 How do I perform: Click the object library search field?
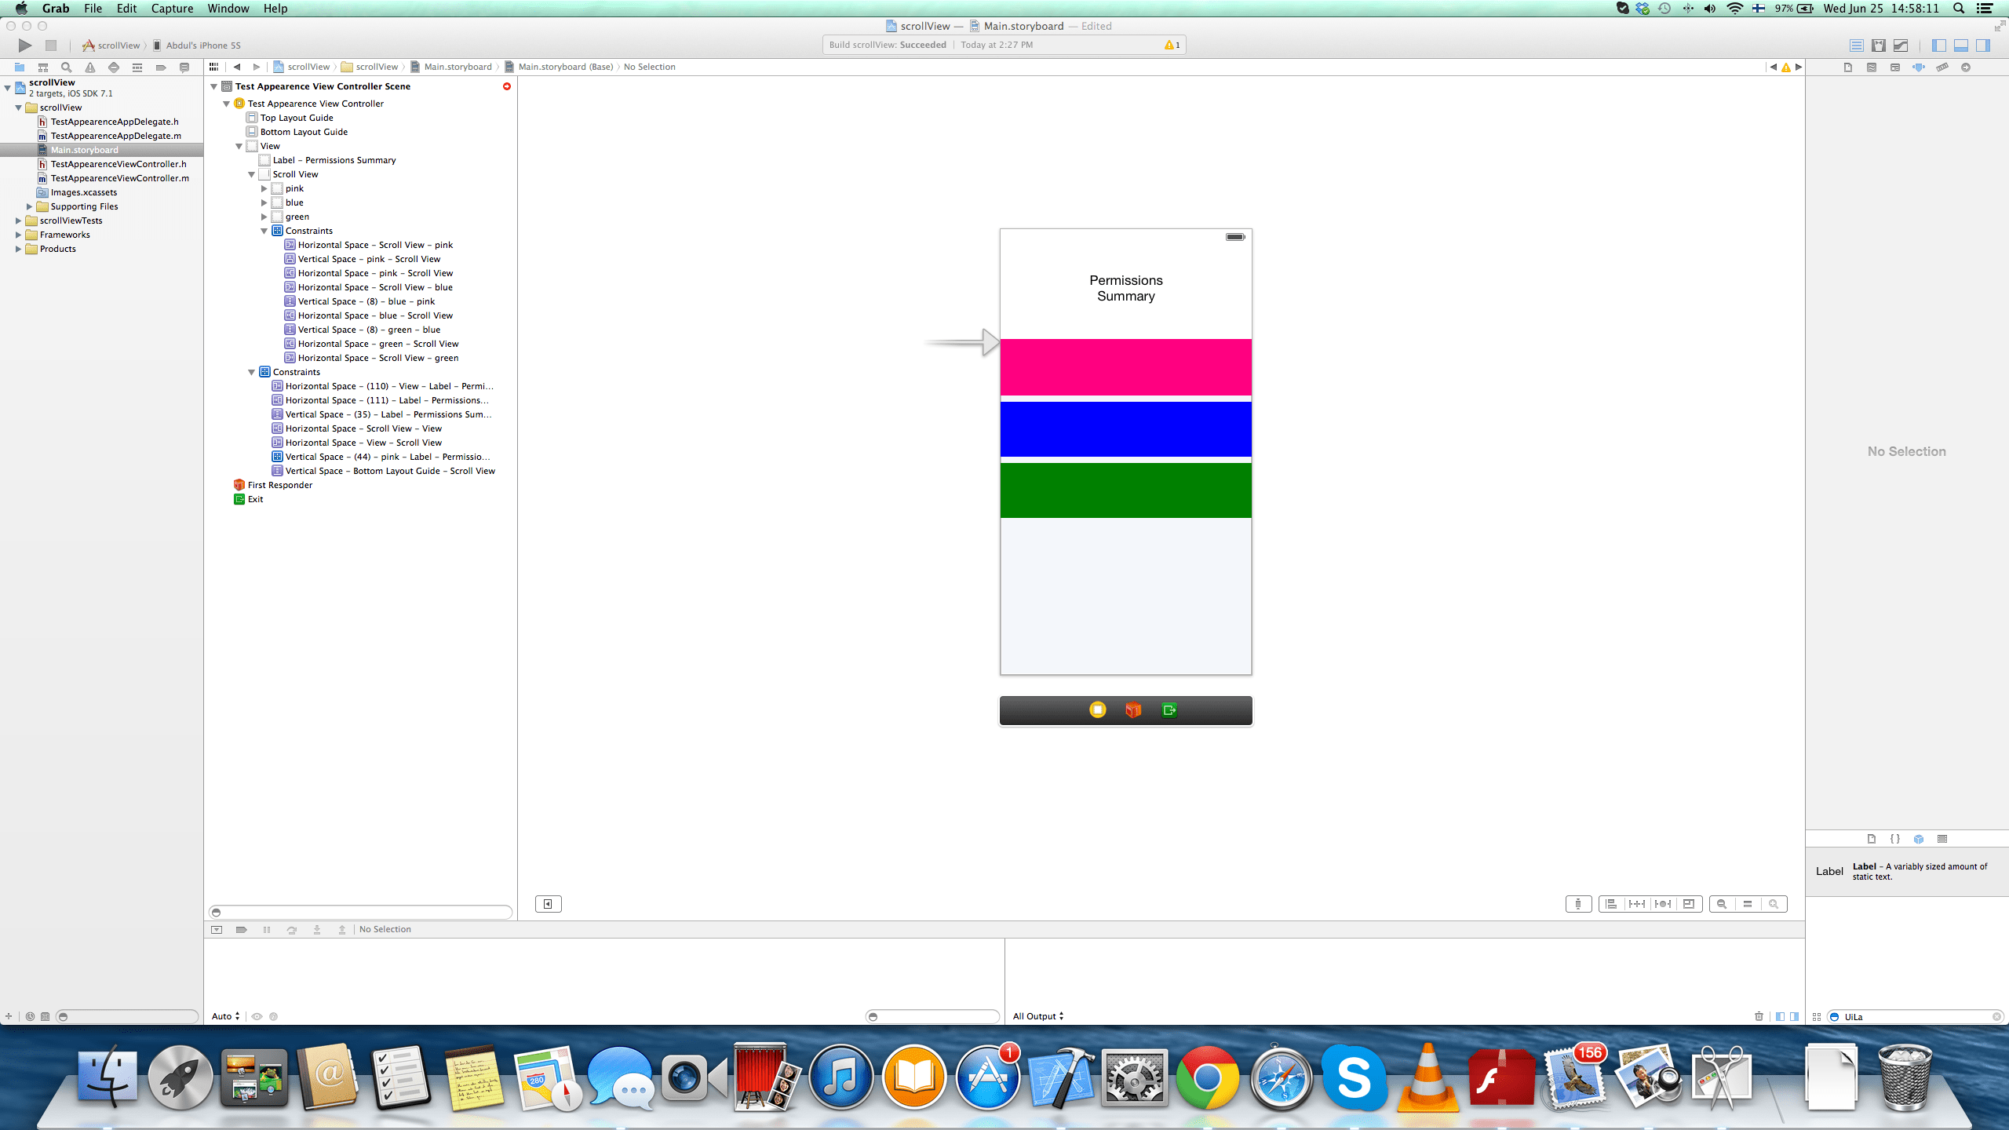click(1915, 1017)
